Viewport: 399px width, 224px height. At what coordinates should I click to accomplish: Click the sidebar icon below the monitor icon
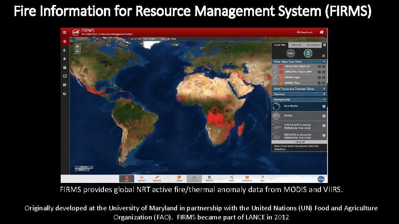point(65,85)
